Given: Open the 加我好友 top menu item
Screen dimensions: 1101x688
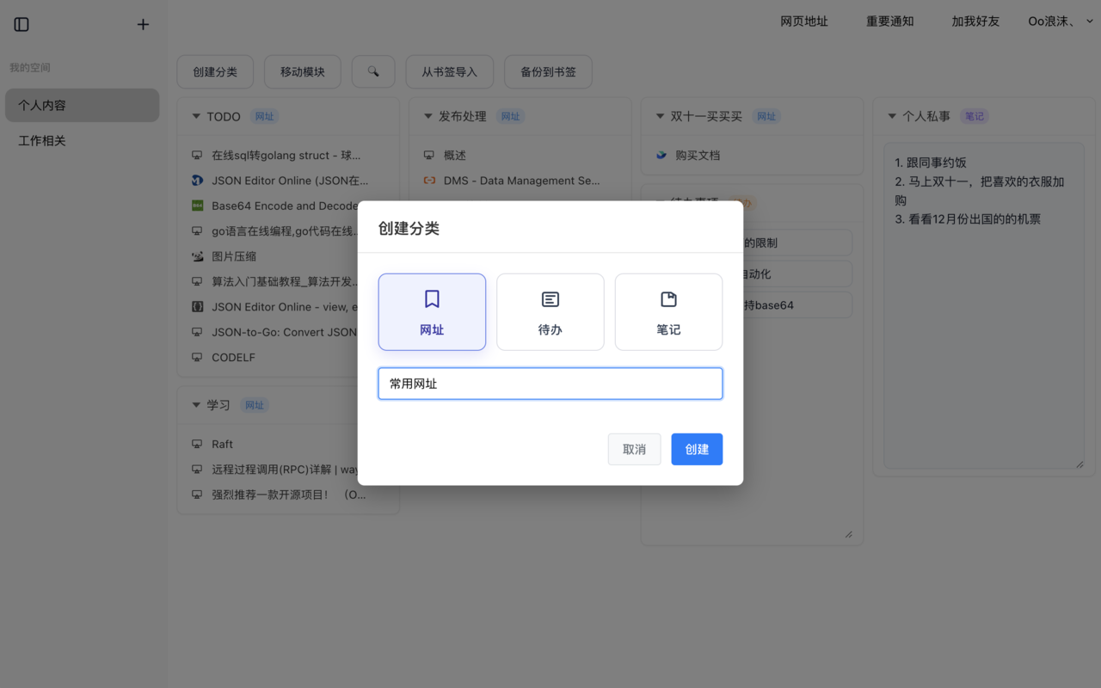Looking at the screenshot, I should [975, 21].
